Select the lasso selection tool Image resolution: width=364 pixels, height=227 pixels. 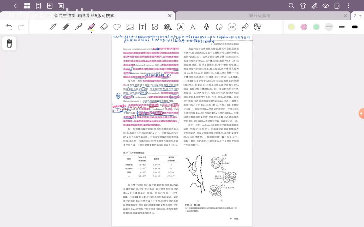pyautogui.click(x=117, y=27)
